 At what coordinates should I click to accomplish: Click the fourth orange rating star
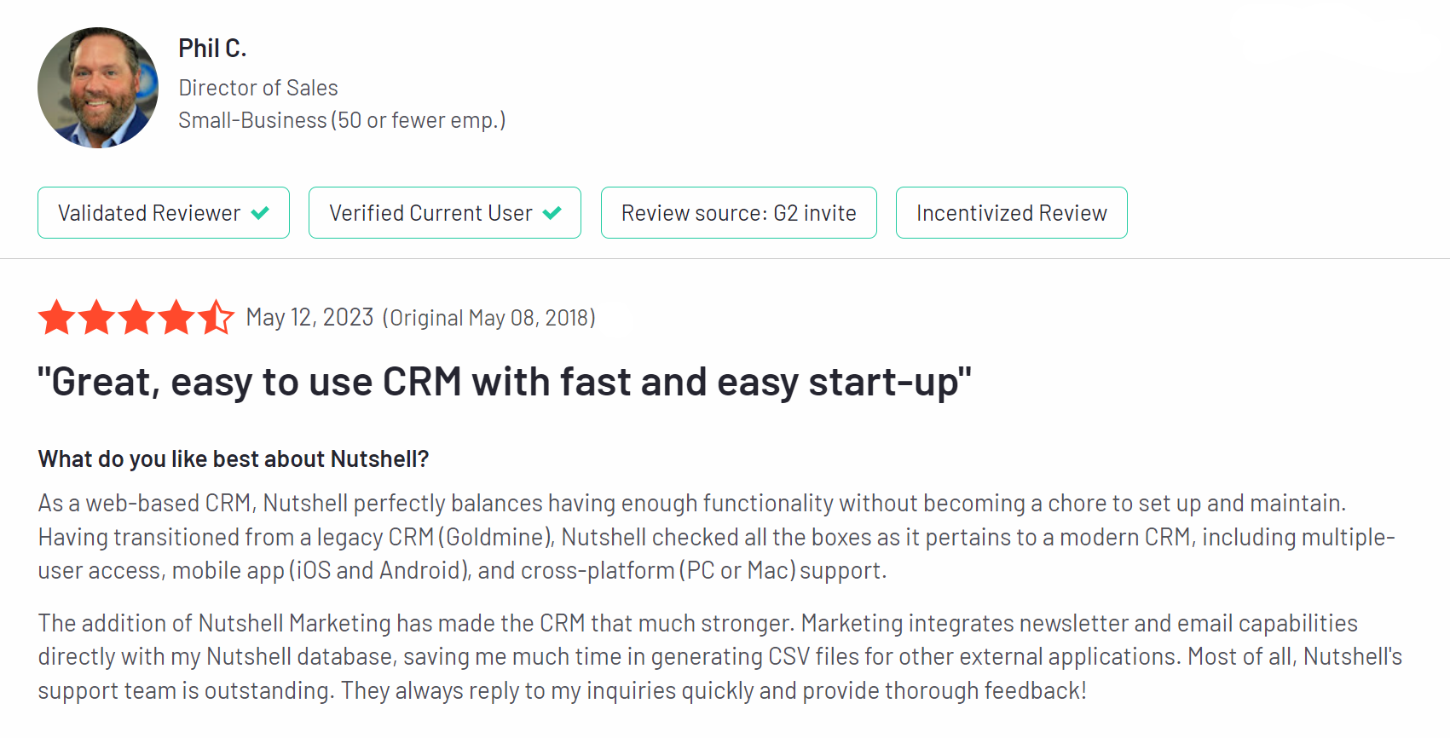coord(176,317)
